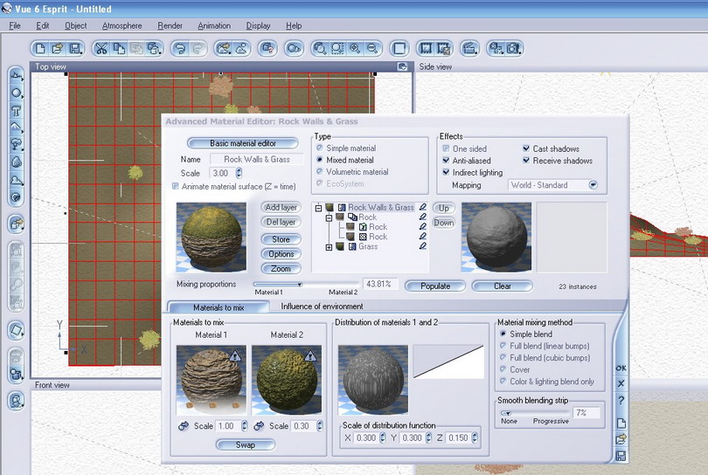This screenshot has height=475, width=708.
Task: Click the material Scale 3.00 stepper arrows
Action: pyautogui.click(x=239, y=173)
